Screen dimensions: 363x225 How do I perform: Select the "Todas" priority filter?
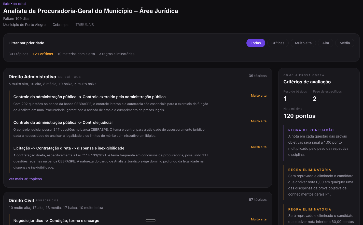(x=256, y=43)
